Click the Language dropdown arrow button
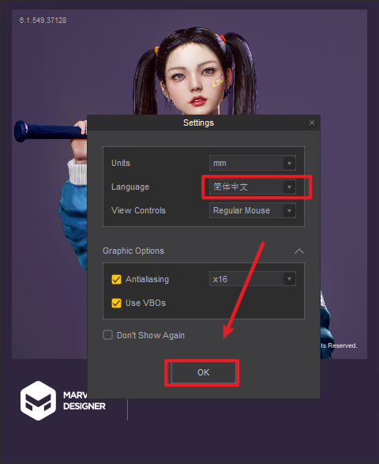Viewport: 379px width, 464px height. click(x=290, y=187)
